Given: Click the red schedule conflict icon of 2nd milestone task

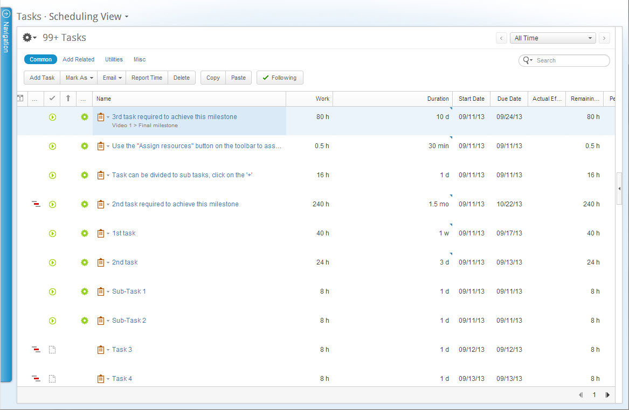Looking at the screenshot, I should 36,204.
